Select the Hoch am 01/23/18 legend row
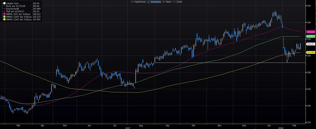 click(15, 6)
